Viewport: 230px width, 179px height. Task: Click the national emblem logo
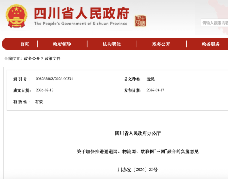pos(17,16)
